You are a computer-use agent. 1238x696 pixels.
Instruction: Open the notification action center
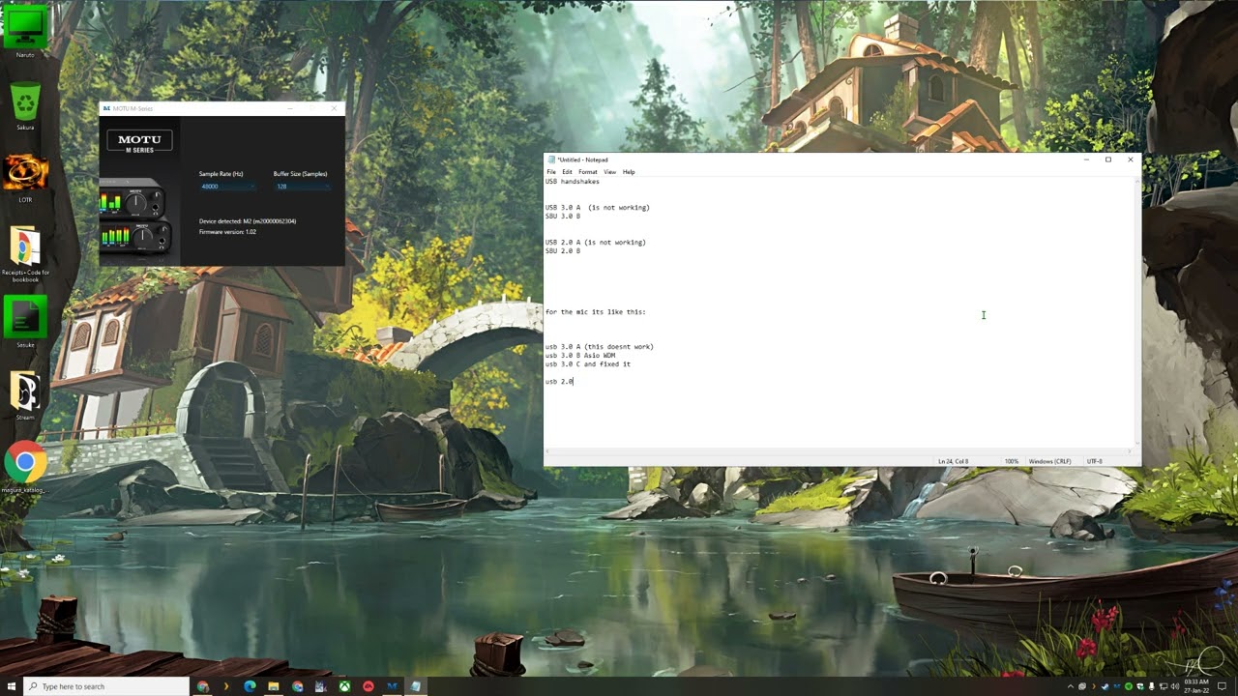tap(1222, 686)
